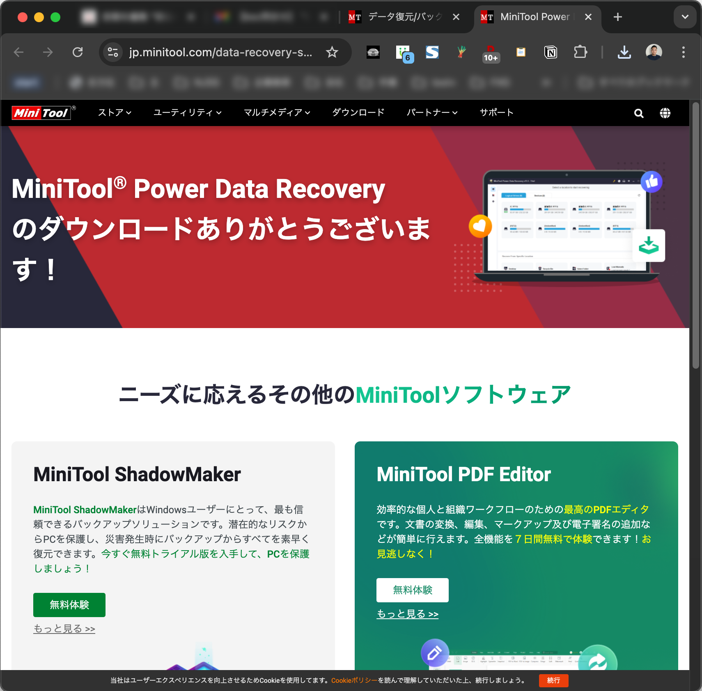Open the ダウンロード page
Screen dimensions: 702x691
pyautogui.click(x=358, y=112)
